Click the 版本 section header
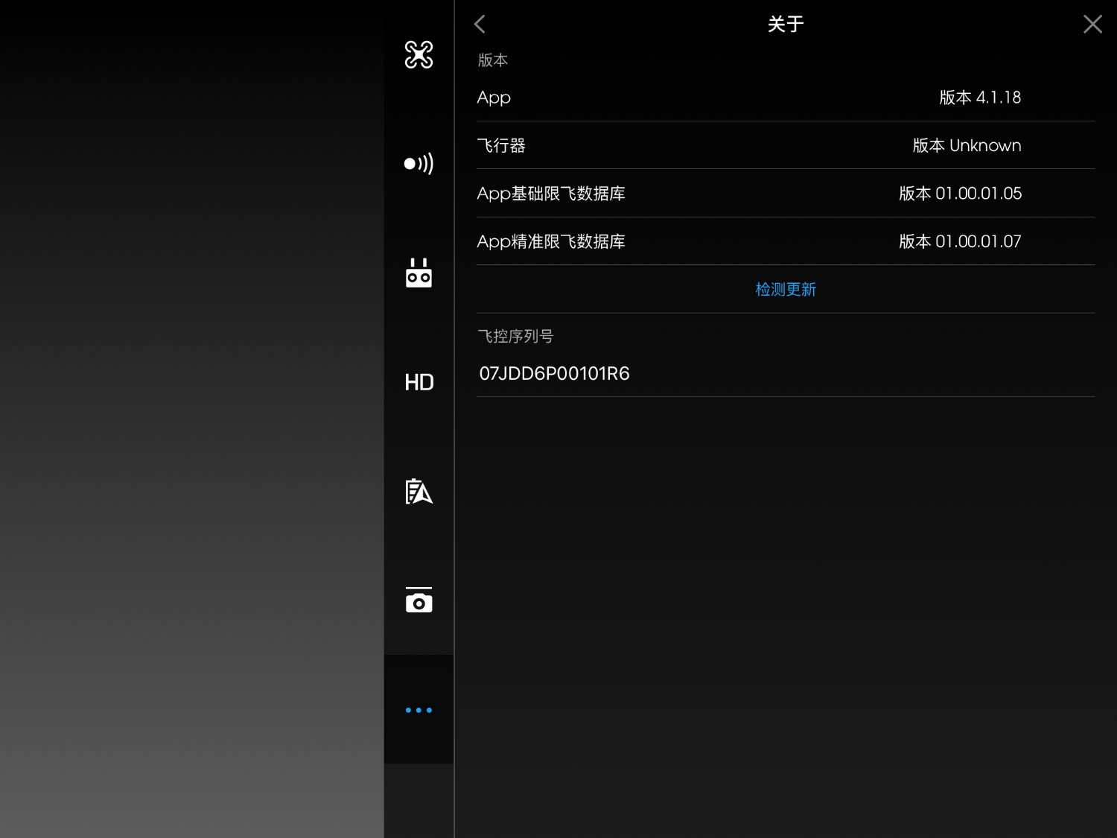 (492, 60)
